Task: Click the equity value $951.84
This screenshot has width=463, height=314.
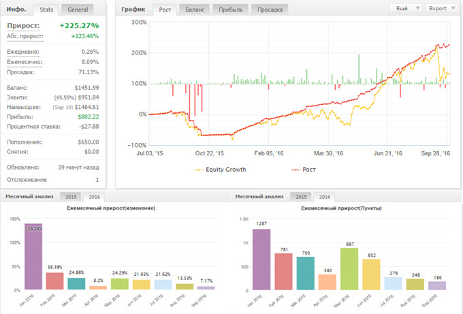Action: [x=89, y=97]
